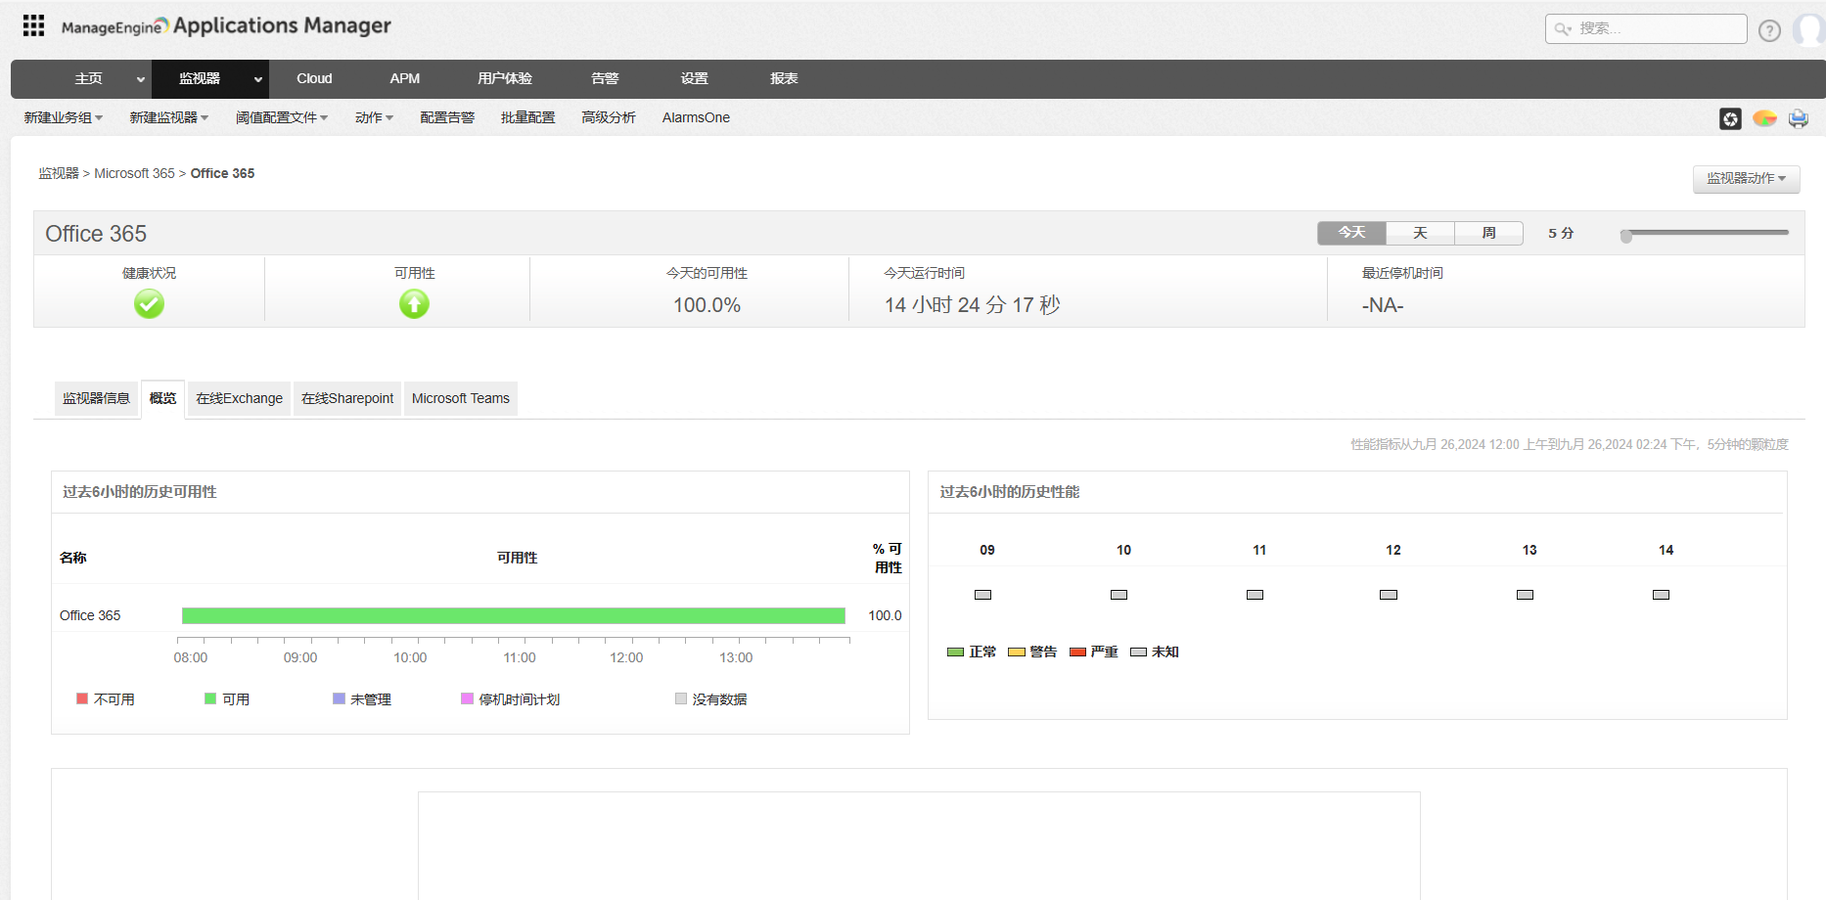Switch to the Microsoft Teams tab
Screen dimensions: 1826x900
pos(461,398)
